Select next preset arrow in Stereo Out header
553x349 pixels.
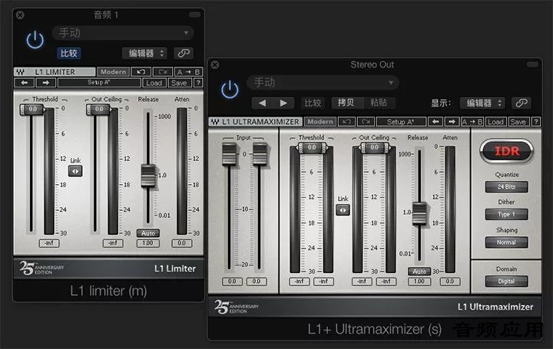pyautogui.click(x=283, y=103)
